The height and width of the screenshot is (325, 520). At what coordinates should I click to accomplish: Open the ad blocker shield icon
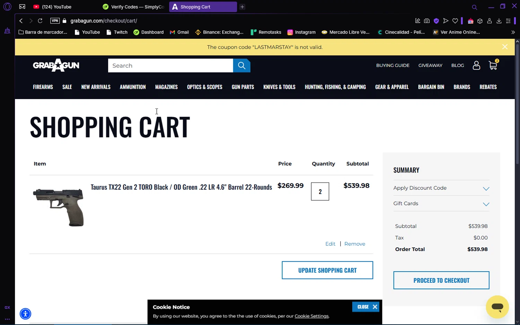point(436,21)
